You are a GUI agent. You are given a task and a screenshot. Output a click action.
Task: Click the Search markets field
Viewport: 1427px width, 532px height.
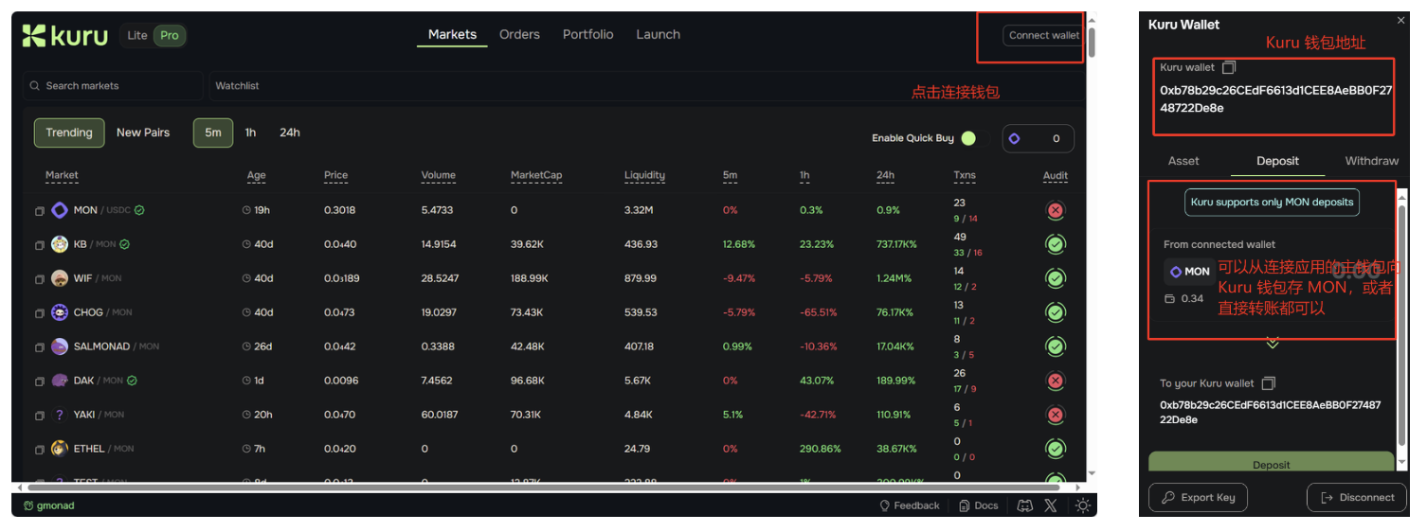coord(113,86)
